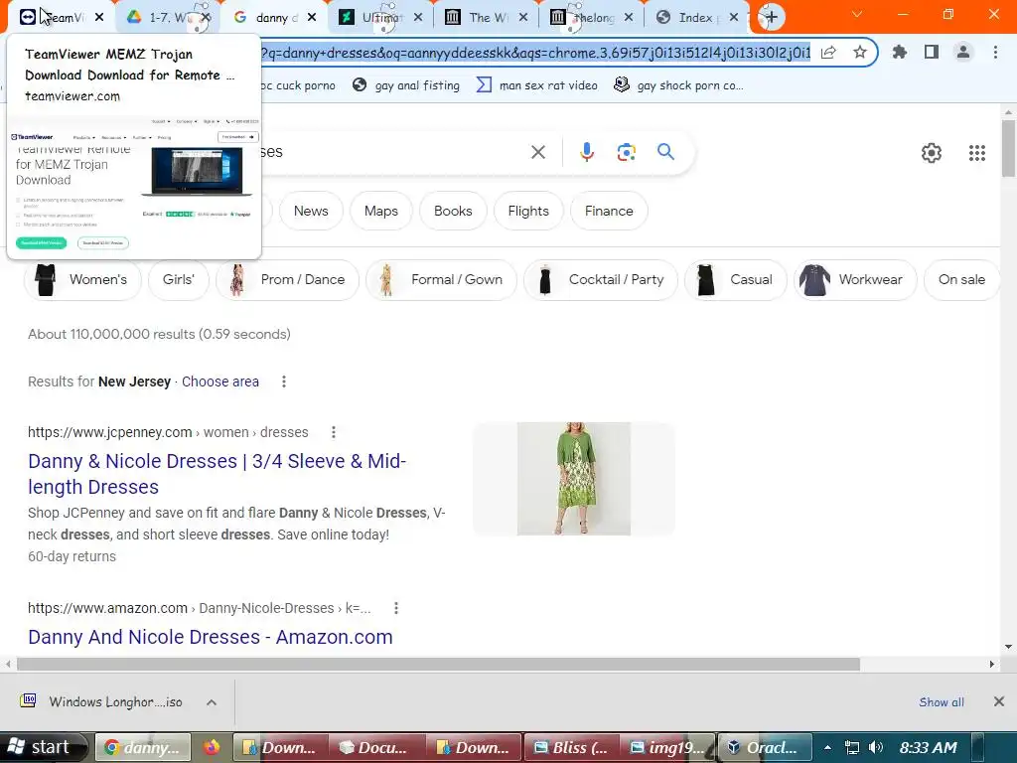Filter results by Books
The width and height of the screenshot is (1017, 763).
pyautogui.click(x=453, y=211)
